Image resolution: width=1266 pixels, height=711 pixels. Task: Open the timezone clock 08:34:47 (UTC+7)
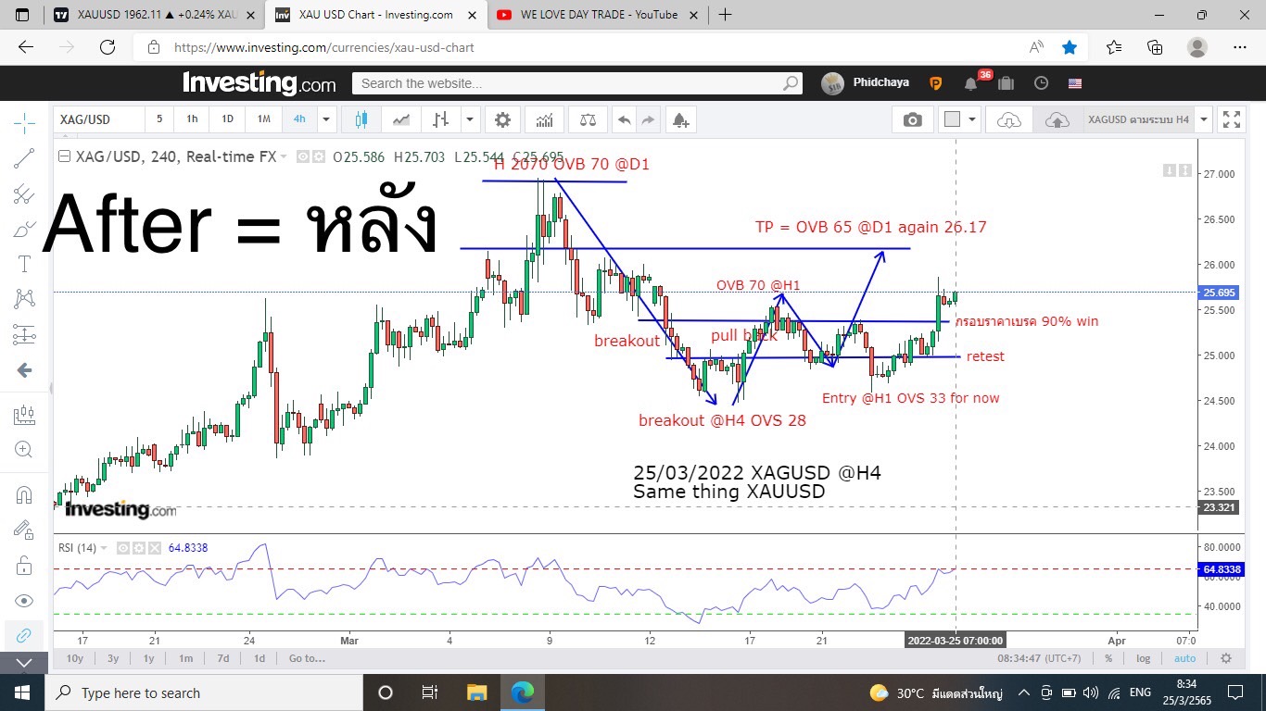[1039, 658]
